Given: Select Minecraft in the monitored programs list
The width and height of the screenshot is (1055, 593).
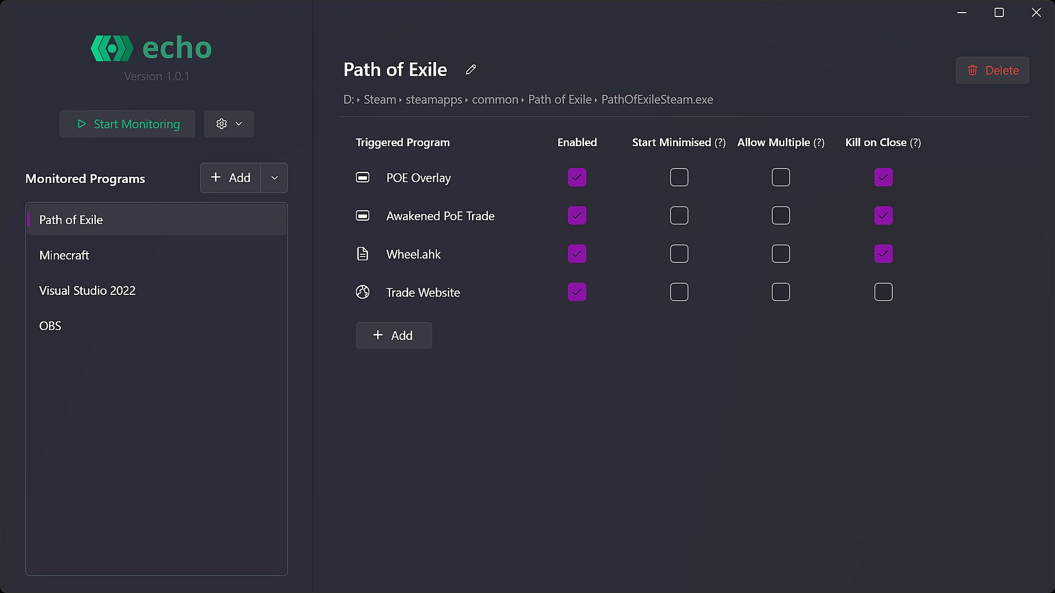Looking at the screenshot, I should 64,255.
